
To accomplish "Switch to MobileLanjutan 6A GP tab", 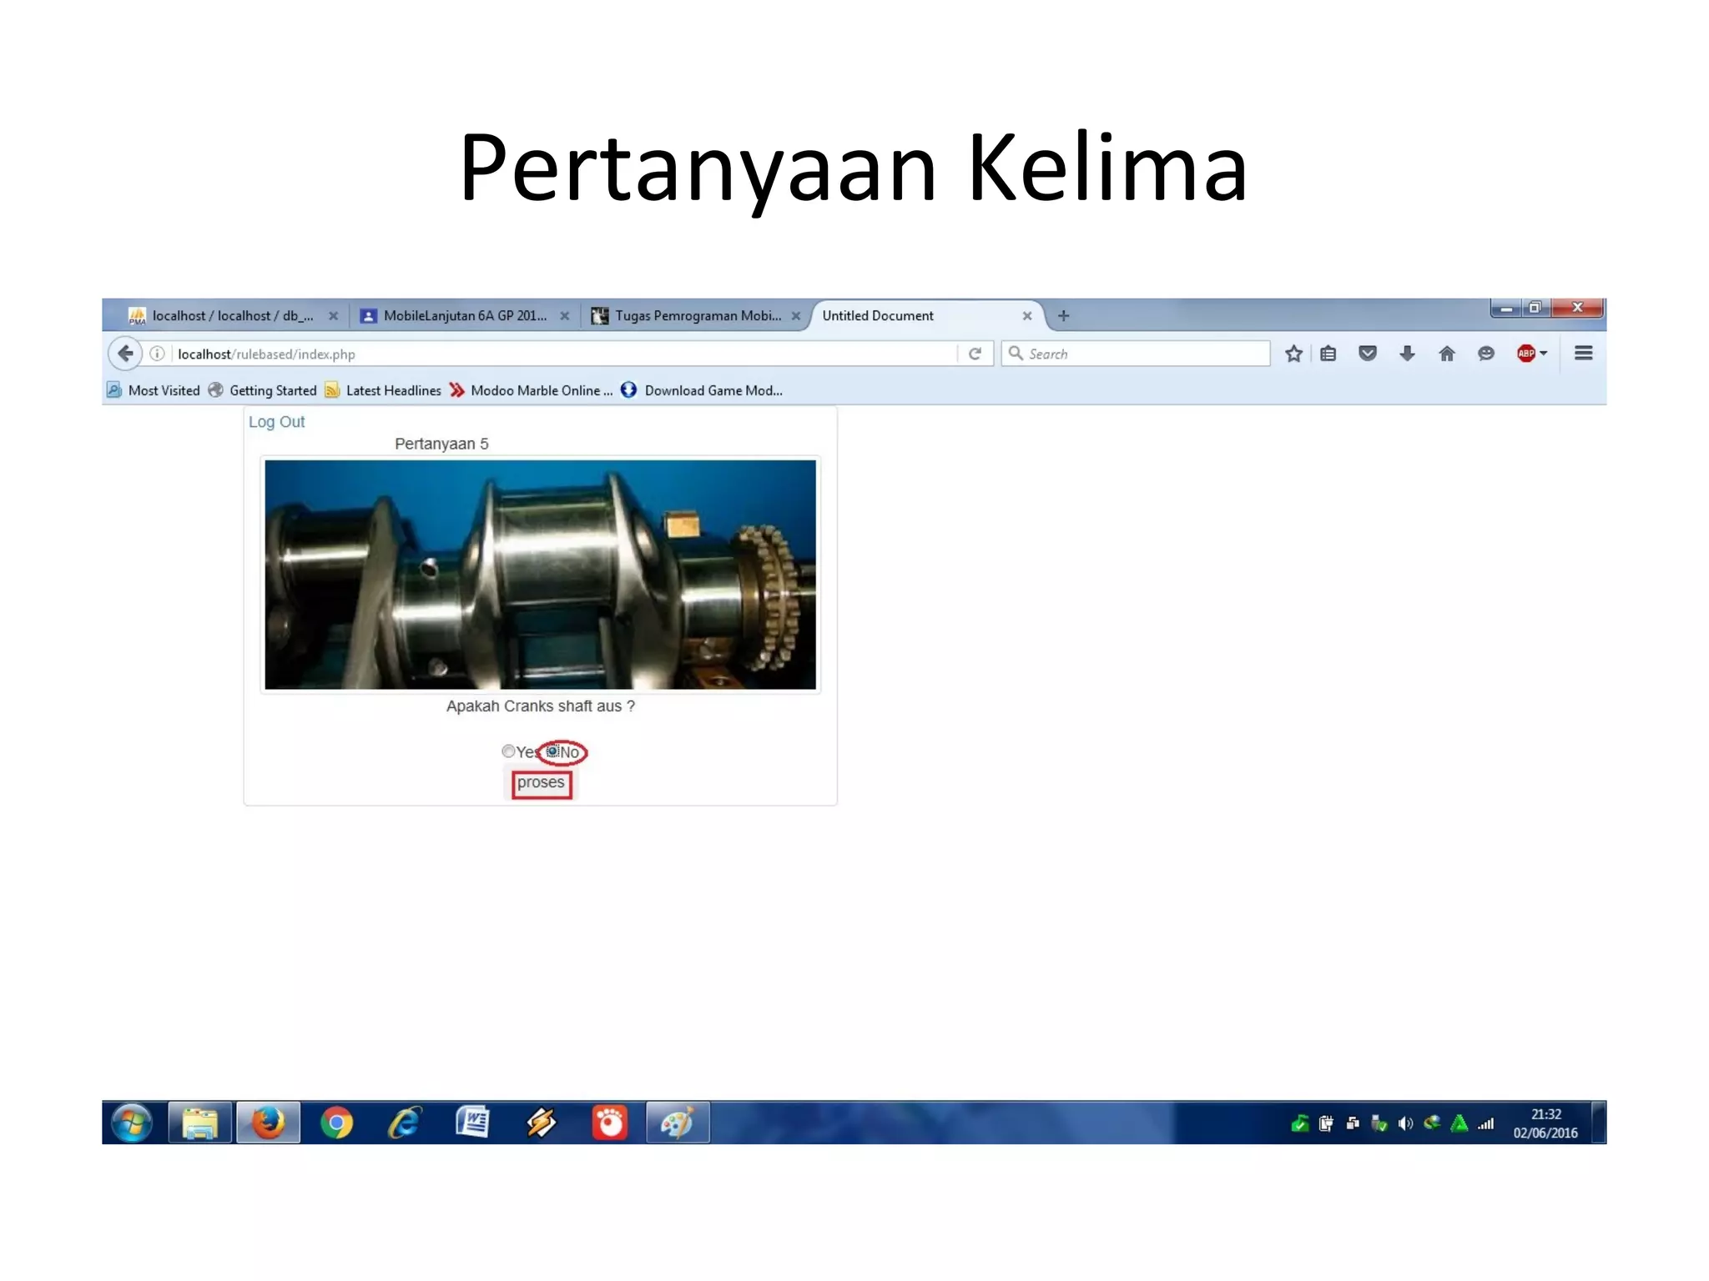I will [x=464, y=316].
